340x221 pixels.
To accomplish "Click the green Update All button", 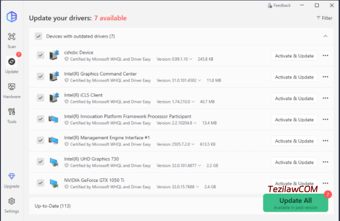I will (295, 203).
